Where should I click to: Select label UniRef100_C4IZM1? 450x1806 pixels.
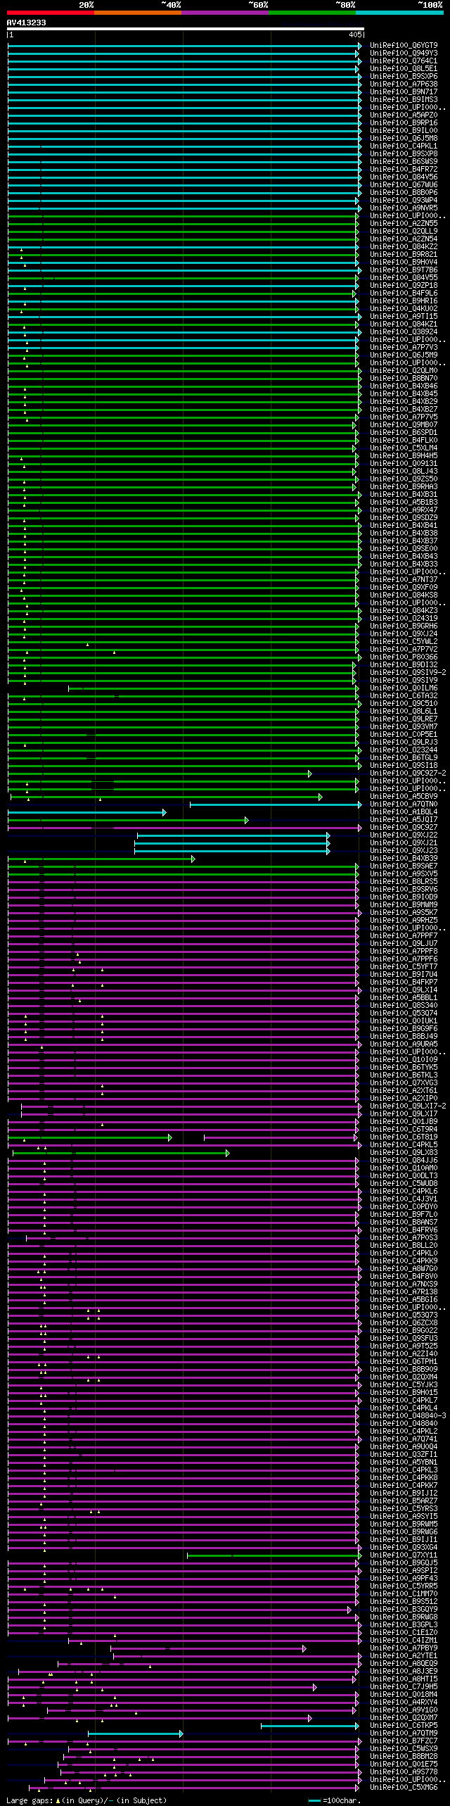point(404,1641)
